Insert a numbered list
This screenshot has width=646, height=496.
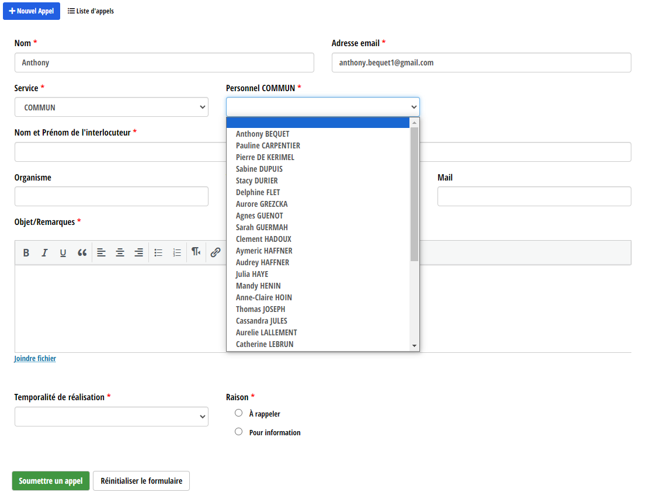[176, 253]
